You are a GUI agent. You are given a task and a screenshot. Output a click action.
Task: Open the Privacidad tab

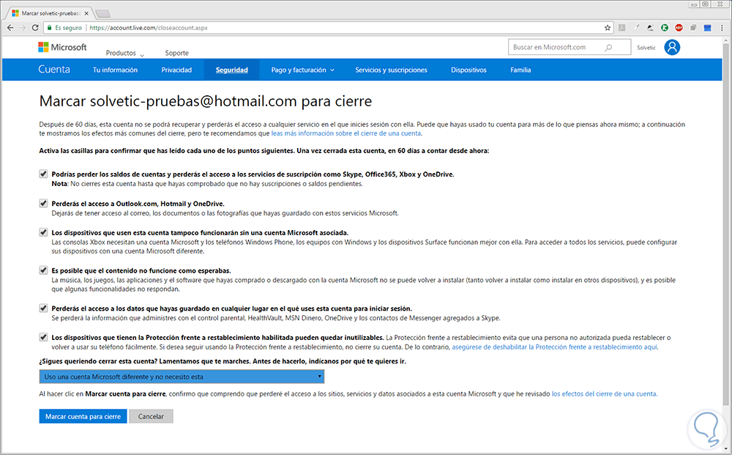(x=176, y=70)
